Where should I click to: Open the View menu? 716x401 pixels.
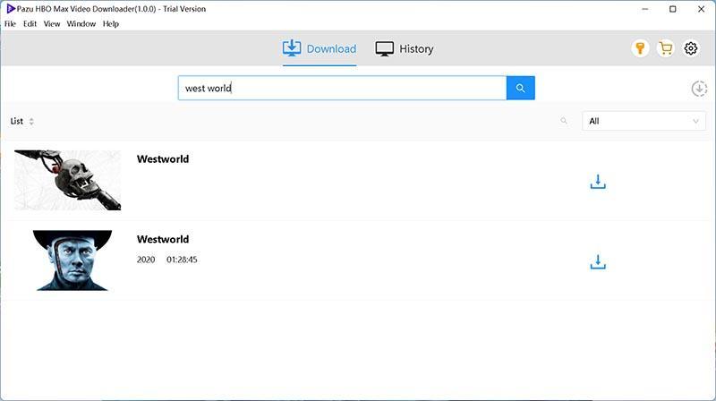[x=52, y=24]
